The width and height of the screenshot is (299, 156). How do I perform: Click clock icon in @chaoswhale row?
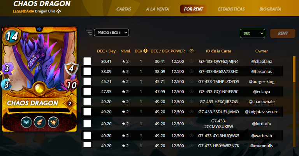(x=192, y=101)
